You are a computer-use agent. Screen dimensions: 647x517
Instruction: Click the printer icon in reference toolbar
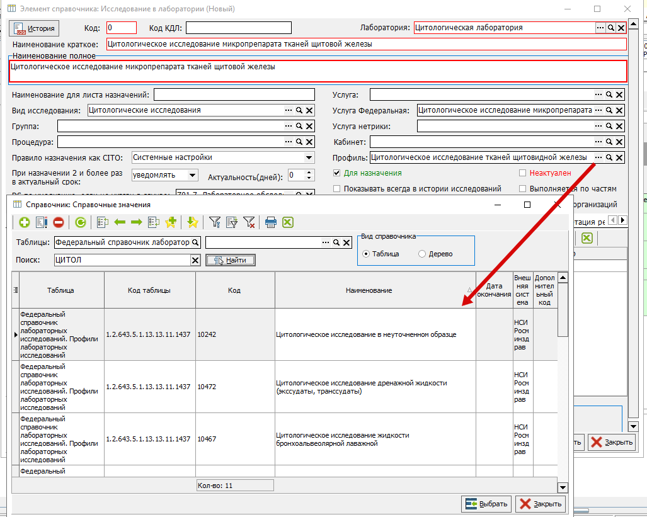[x=271, y=222]
